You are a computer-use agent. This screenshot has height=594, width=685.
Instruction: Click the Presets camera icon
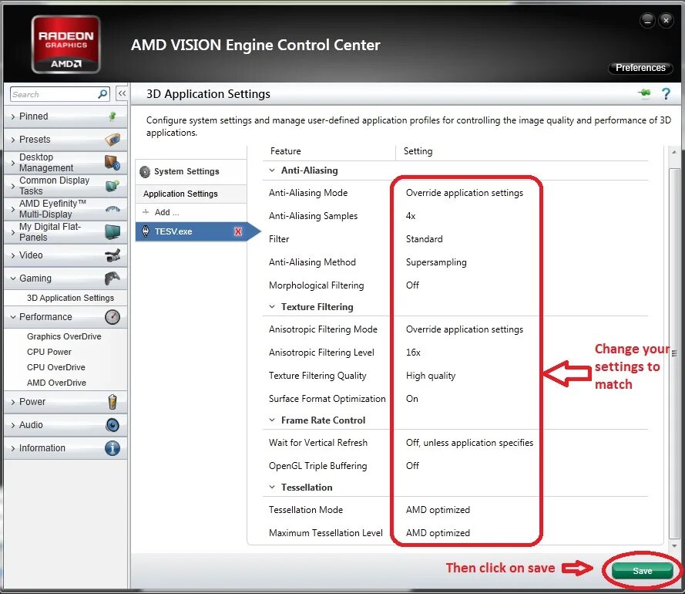112,139
